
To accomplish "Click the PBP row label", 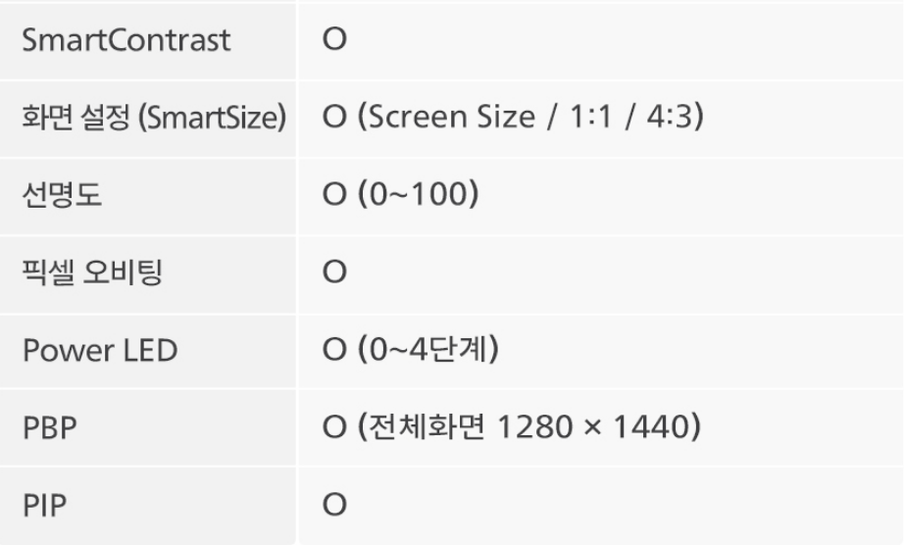I will click(48, 428).
